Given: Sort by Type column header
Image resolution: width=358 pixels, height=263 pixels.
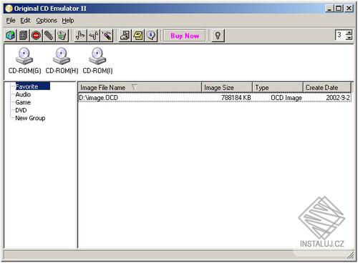Looking at the screenshot, I should (278, 88).
